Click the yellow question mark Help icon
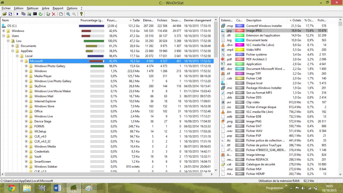 [x=81, y=14]
